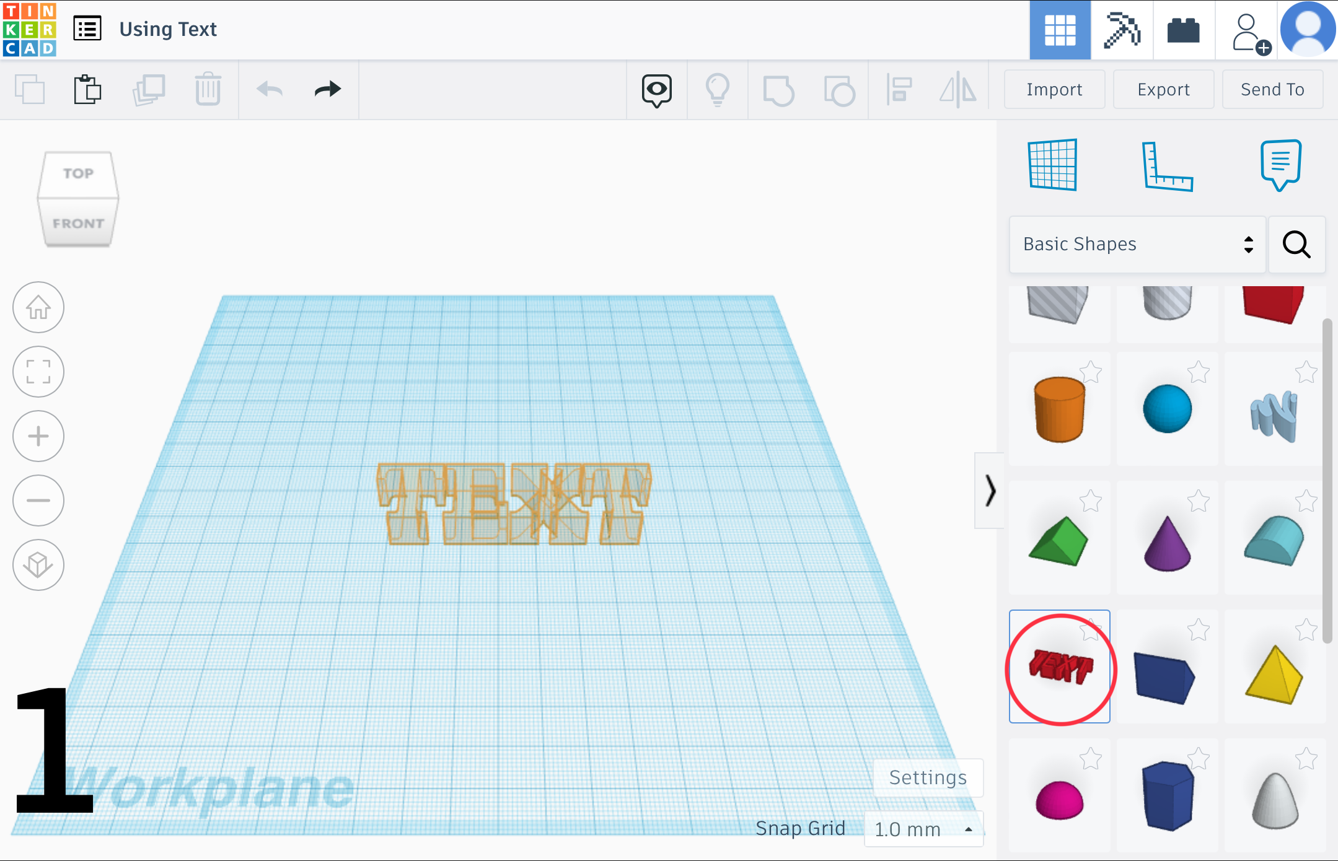Open the Snap Grid size dropdown
The image size is (1338, 861).
(923, 829)
